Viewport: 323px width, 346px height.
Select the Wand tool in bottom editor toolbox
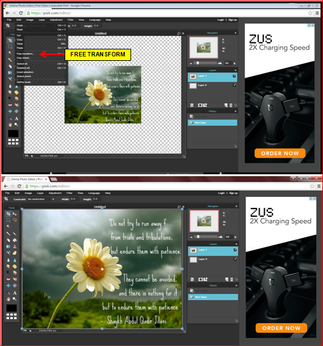coord(8,226)
